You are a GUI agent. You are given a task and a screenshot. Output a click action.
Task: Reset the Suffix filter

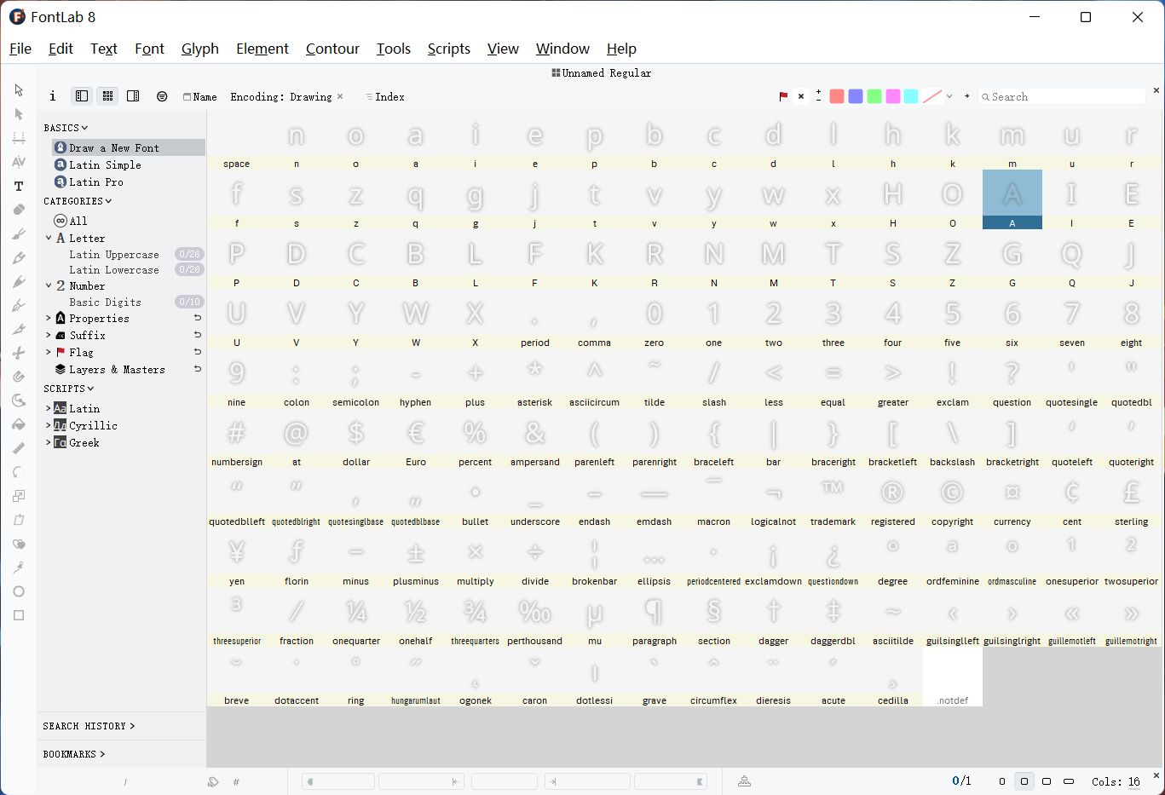point(198,335)
